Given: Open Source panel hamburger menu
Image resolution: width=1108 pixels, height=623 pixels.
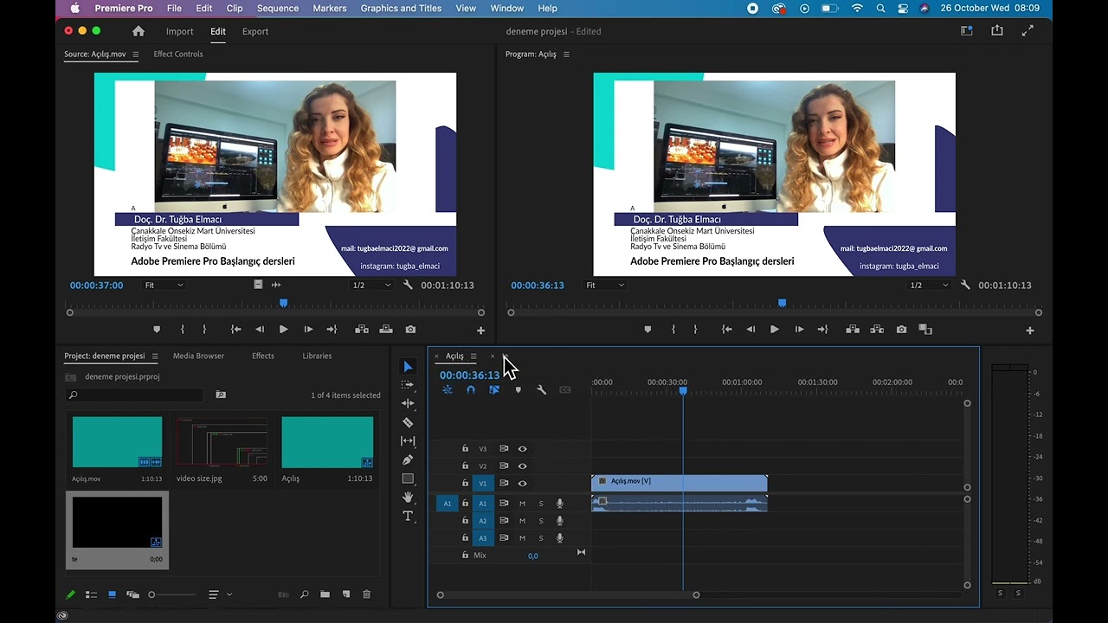Looking at the screenshot, I should (135, 54).
